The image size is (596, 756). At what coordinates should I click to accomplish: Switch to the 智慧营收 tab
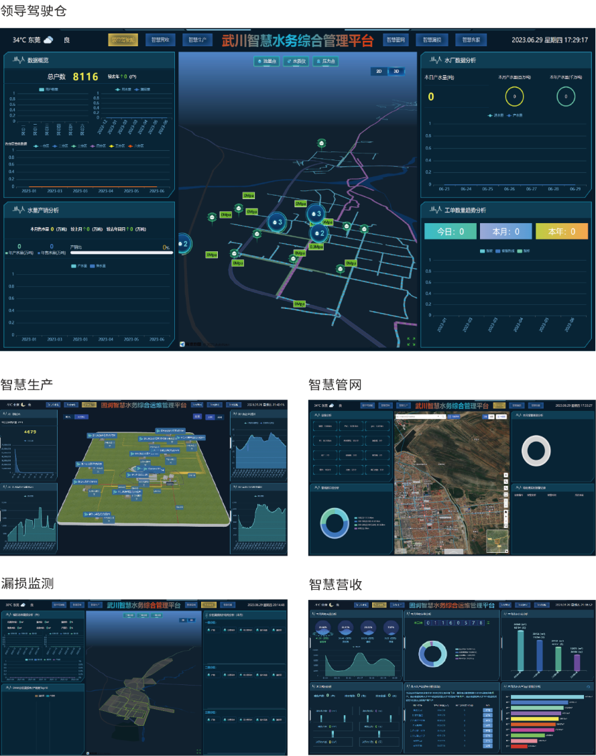pos(160,40)
